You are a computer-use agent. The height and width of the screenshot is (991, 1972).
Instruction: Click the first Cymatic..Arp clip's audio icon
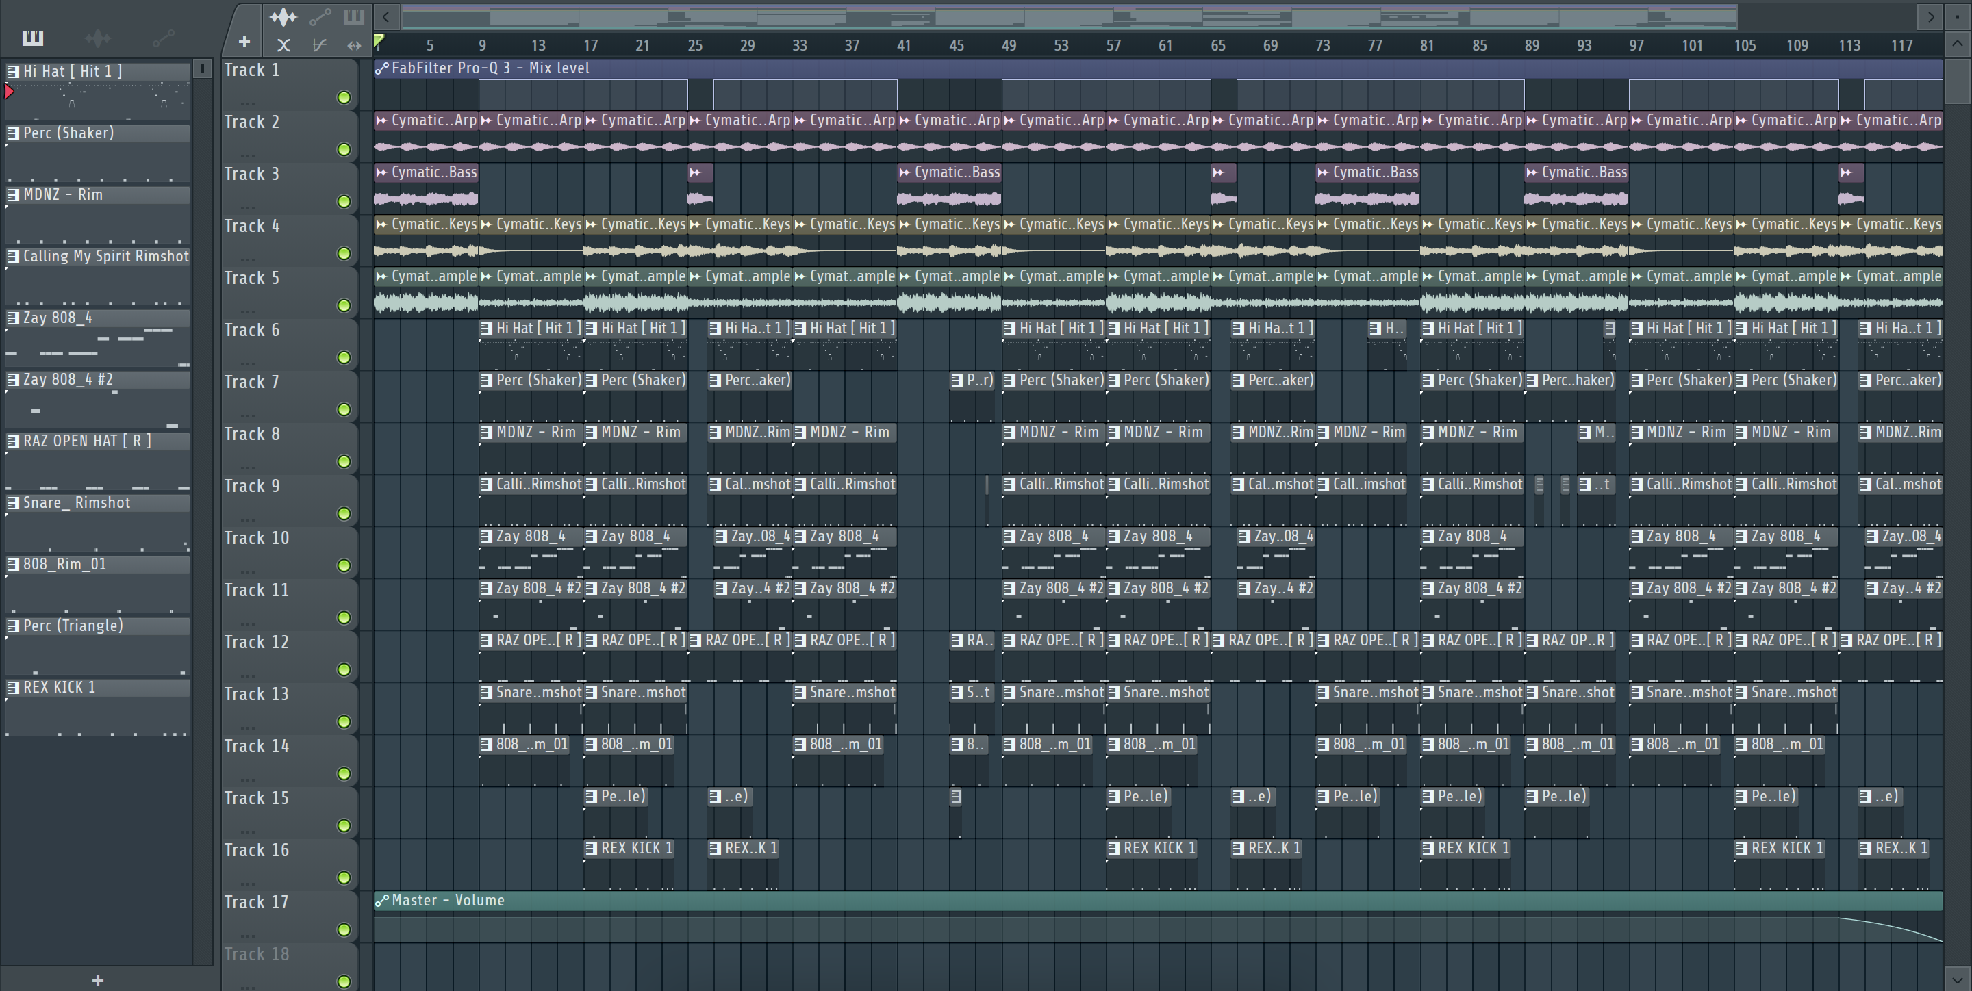pos(382,120)
